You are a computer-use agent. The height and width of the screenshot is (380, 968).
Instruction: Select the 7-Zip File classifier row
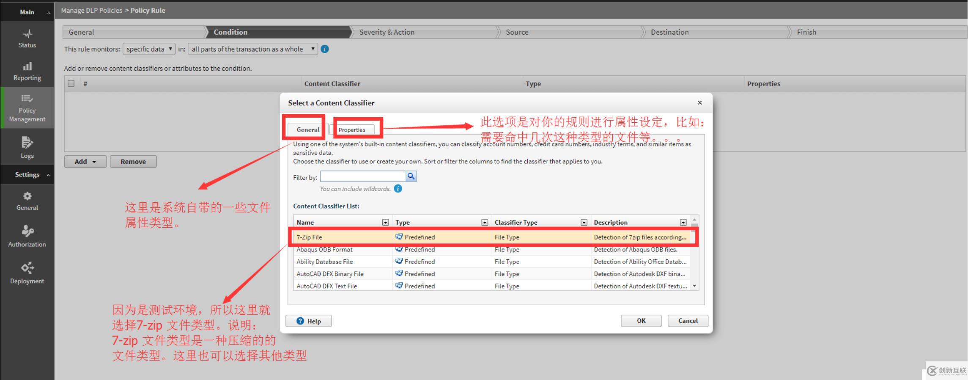point(492,237)
